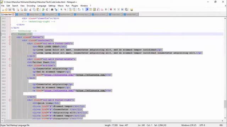Toggle synchronized vertical scrolling

pyautogui.click(x=70, y=10)
